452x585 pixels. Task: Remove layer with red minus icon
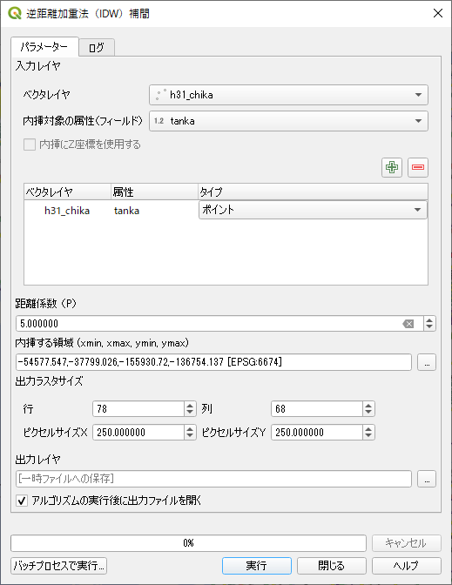tap(418, 167)
